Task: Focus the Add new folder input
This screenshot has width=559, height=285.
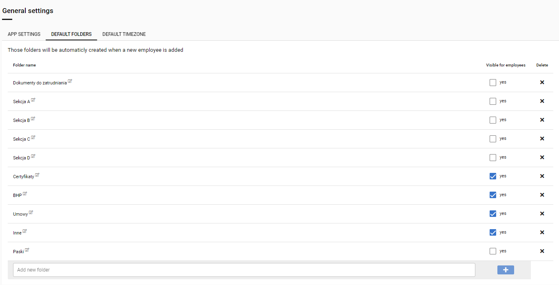Action: (244, 270)
